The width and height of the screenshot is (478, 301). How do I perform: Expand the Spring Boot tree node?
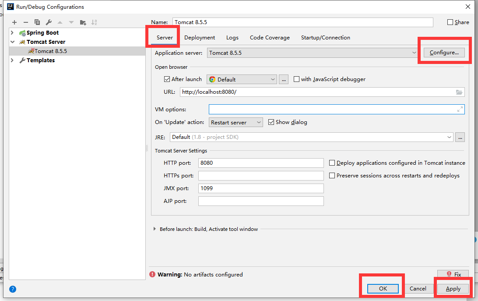[12, 33]
